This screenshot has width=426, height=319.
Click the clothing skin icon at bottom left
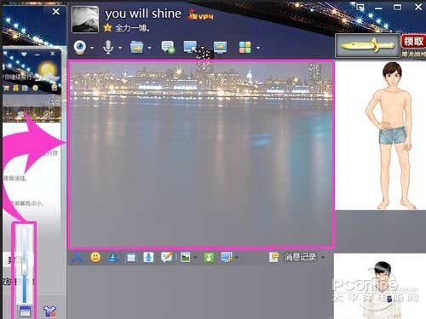click(49, 311)
